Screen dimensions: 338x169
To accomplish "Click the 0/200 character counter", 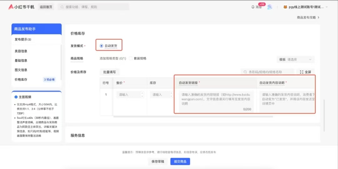I will coord(247,109).
